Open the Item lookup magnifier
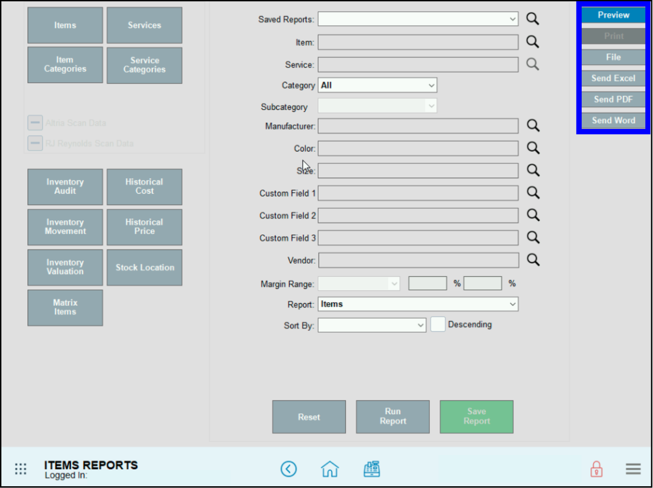Viewport: 653px width, 488px height. 532,42
